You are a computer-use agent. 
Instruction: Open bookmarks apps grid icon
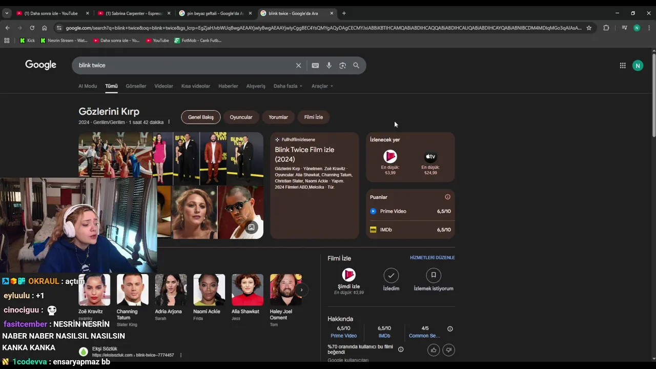tap(7, 40)
